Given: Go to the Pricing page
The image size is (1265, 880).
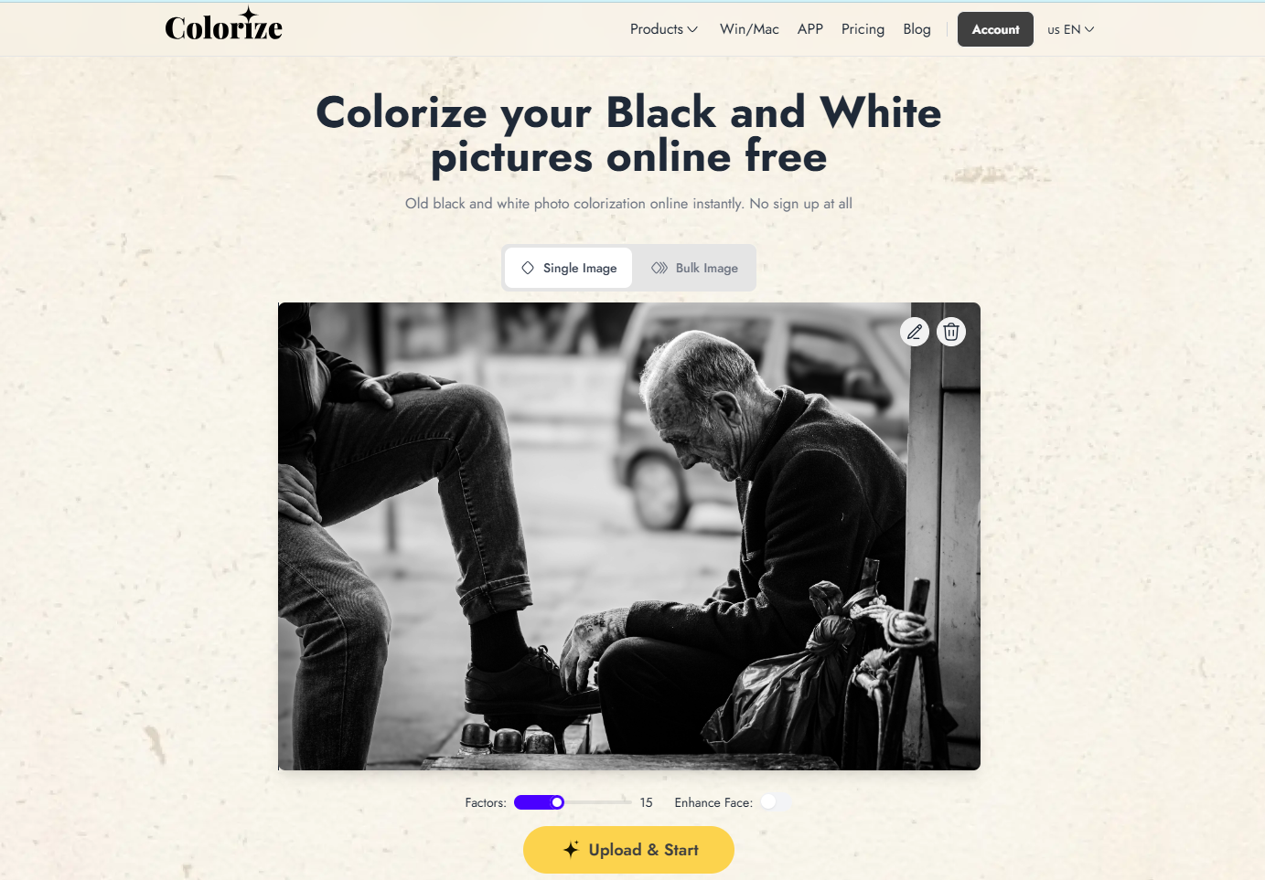Looking at the screenshot, I should click(x=863, y=29).
